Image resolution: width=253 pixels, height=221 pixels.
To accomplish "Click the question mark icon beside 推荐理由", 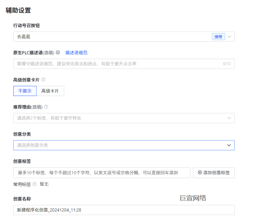I will pos(46,107).
